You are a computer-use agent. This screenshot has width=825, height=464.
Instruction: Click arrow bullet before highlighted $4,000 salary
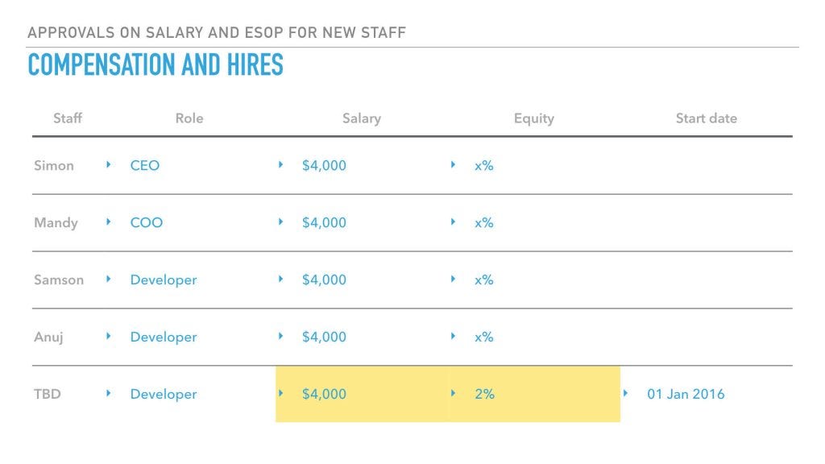coord(280,393)
